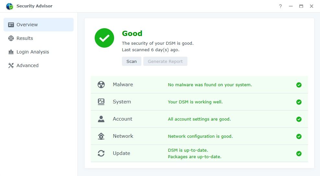Click the Update refresh arrows icon
The height and width of the screenshot is (176, 320).
pos(101,153)
